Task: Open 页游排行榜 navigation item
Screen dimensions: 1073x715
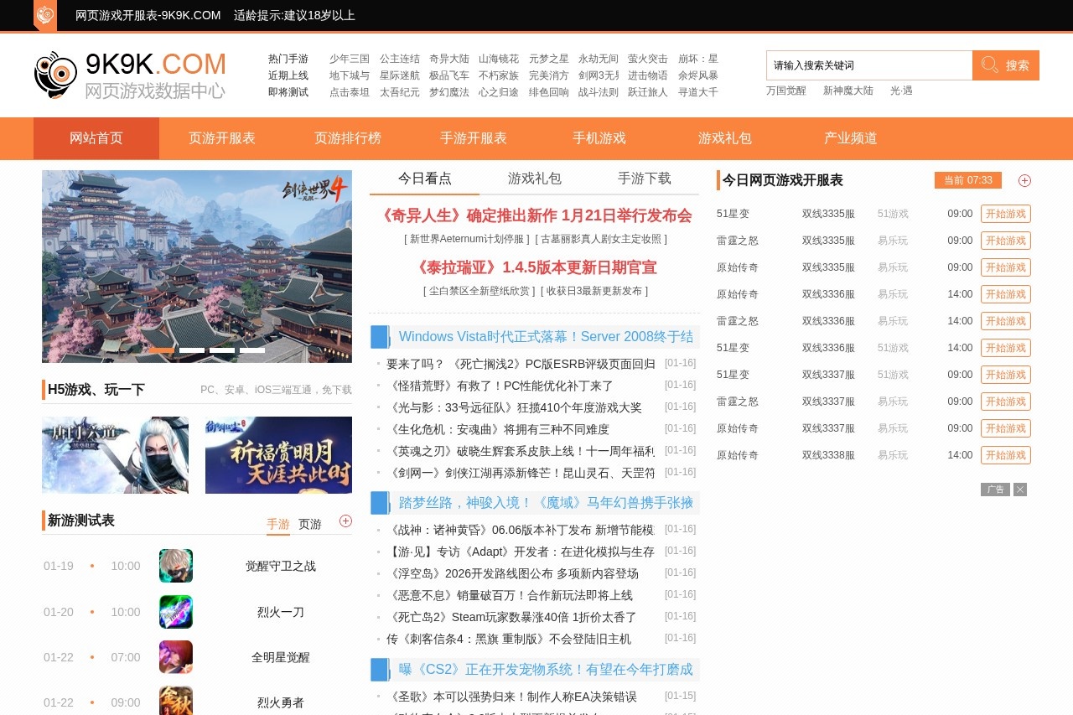Action: click(348, 138)
